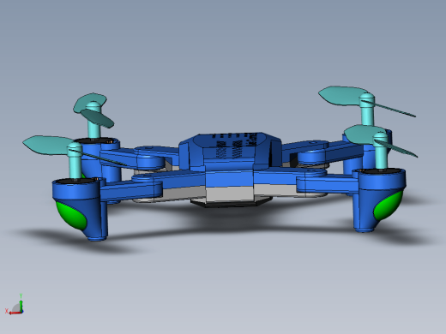This screenshot has width=446, height=334.
Task: Select the rear-left propeller at upper left
Action: pos(93,110)
